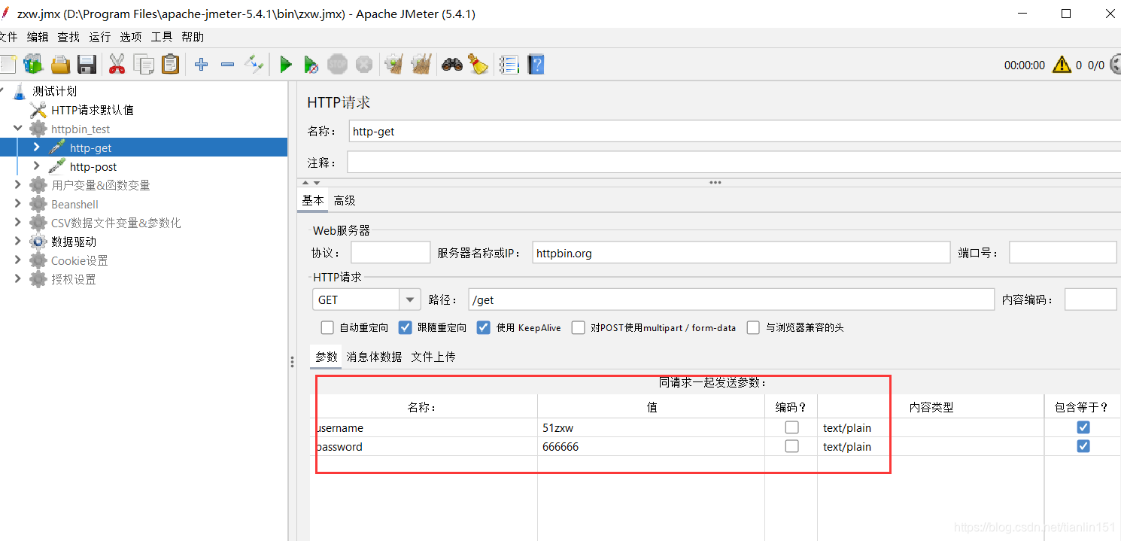This screenshot has width=1121, height=541.
Task: Toggle 编码 checkbox for password row
Action: 791,446
